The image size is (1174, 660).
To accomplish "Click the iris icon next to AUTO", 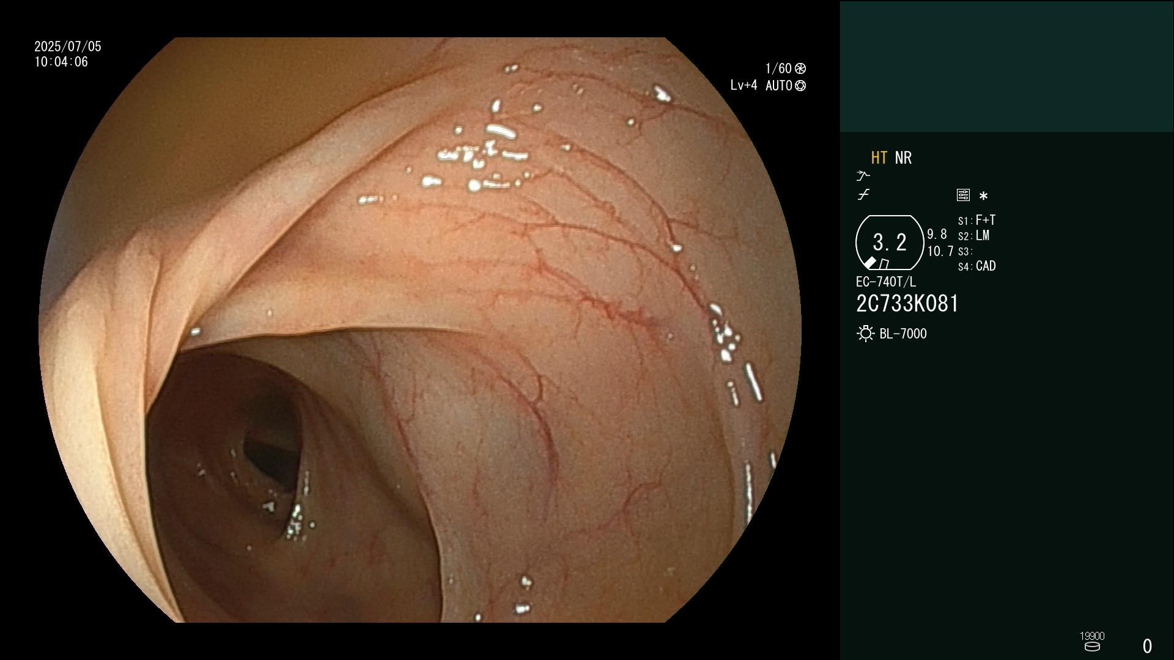I will (800, 86).
